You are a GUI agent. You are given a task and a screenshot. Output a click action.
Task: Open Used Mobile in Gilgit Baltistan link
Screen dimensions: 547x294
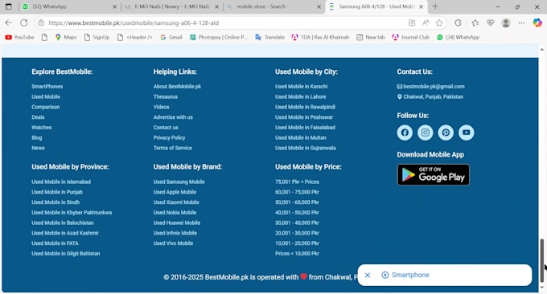66,254
